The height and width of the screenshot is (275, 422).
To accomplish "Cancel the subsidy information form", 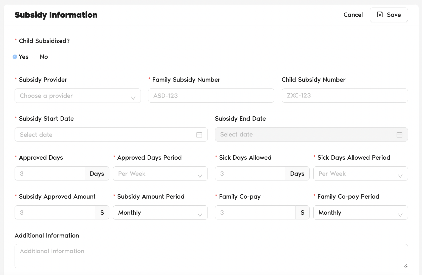I will pyautogui.click(x=353, y=15).
